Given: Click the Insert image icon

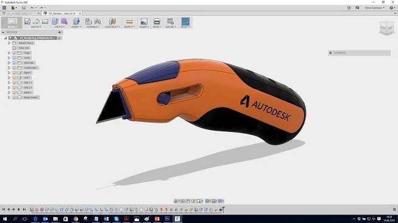Looking at the screenshot, I should pyautogui.click(x=144, y=21).
